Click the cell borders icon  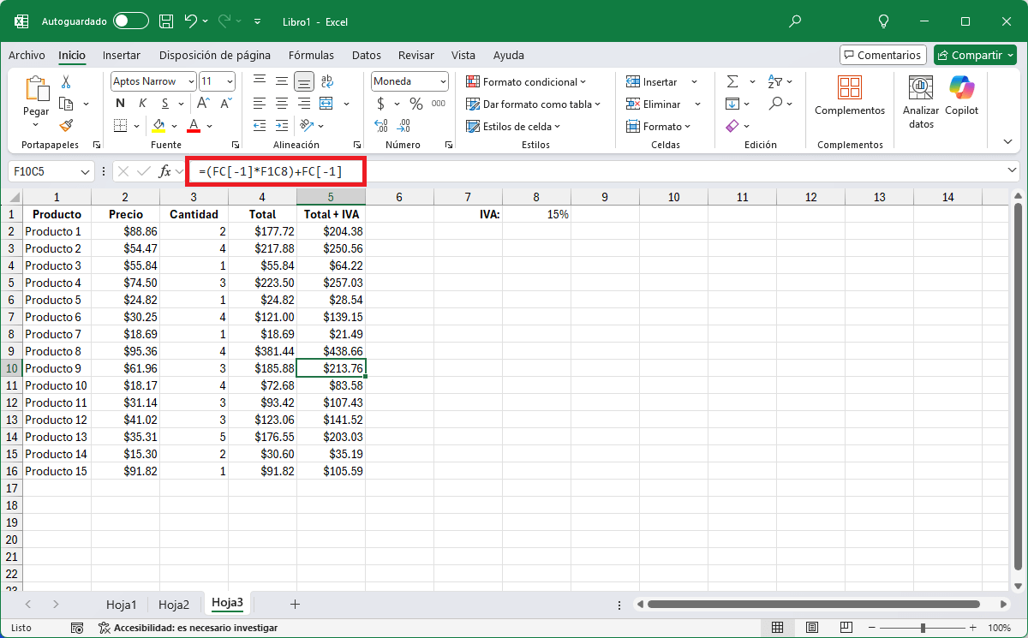120,126
